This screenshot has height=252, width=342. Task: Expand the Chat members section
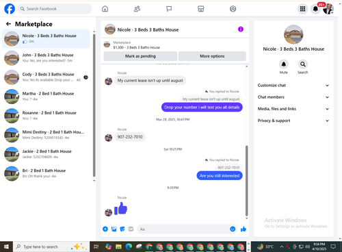point(293,97)
